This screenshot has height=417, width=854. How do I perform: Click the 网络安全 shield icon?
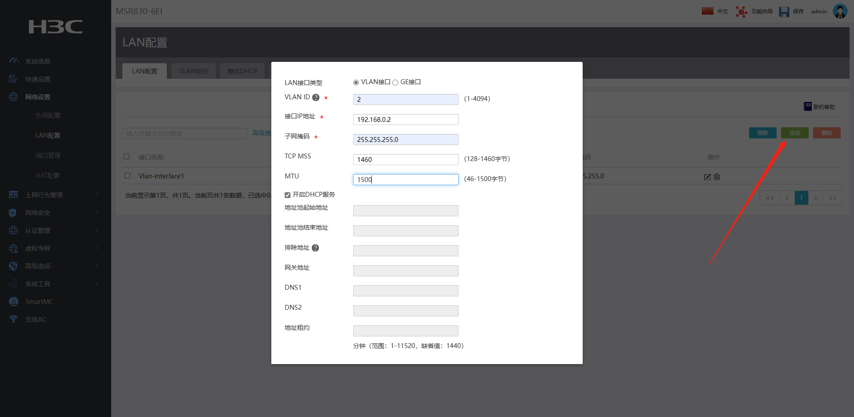13,213
